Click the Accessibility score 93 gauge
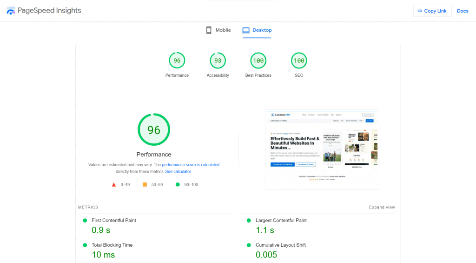Viewport: 476px width, 263px height. (x=218, y=61)
